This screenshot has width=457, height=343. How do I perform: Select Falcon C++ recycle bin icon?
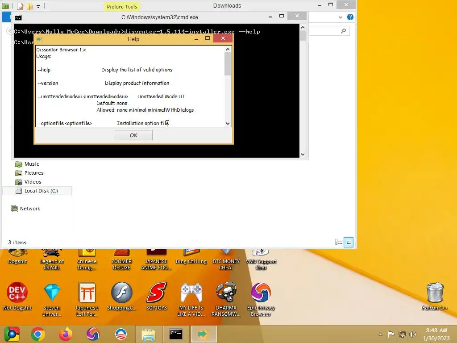[x=435, y=296]
